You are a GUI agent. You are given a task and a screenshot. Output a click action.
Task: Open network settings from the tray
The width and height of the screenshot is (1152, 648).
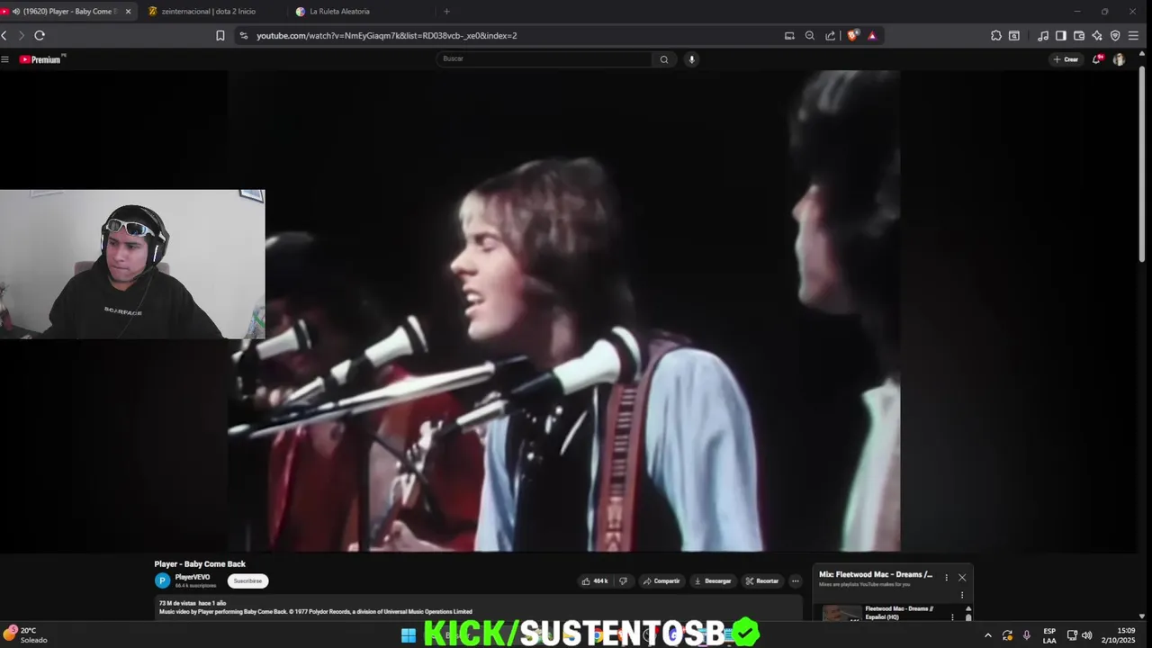(x=1072, y=635)
